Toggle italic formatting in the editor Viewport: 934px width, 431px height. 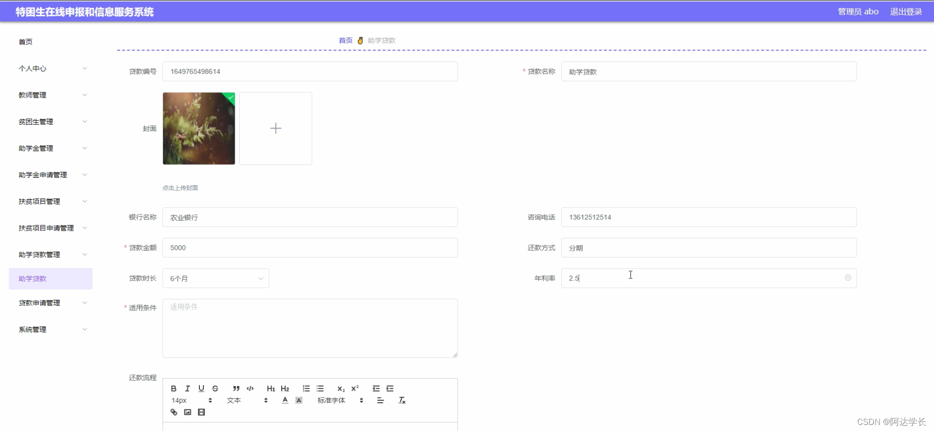[187, 389]
